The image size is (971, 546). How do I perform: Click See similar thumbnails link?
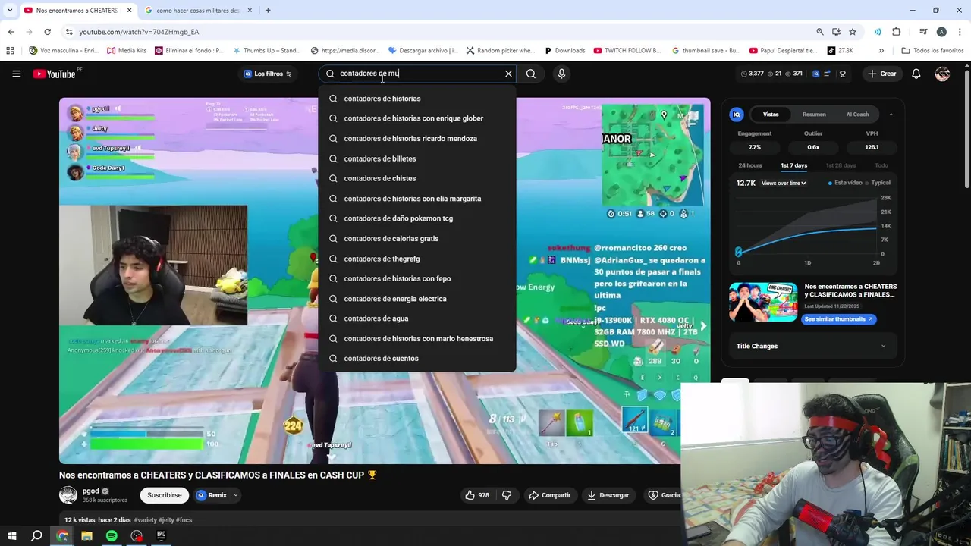(839, 319)
